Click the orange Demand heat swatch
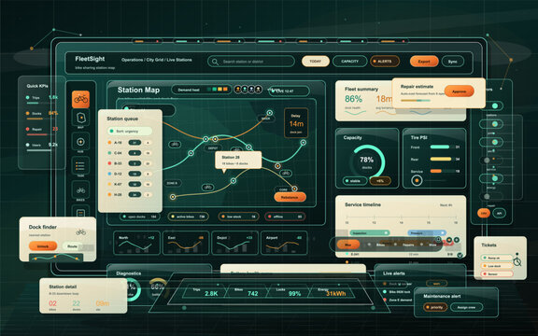 (225, 90)
